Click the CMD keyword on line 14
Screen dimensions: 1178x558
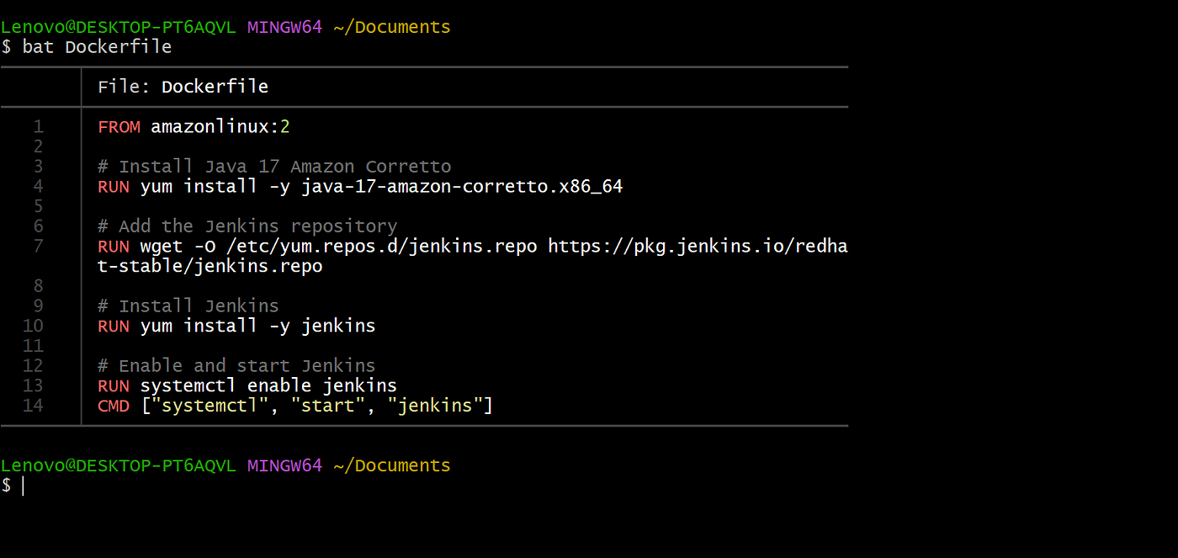click(114, 407)
